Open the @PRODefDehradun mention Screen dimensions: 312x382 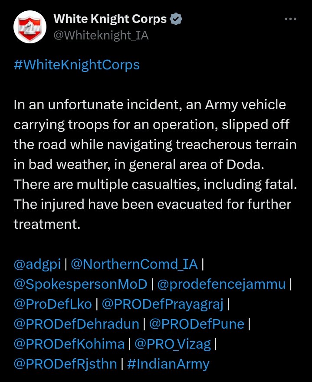pos(76,324)
